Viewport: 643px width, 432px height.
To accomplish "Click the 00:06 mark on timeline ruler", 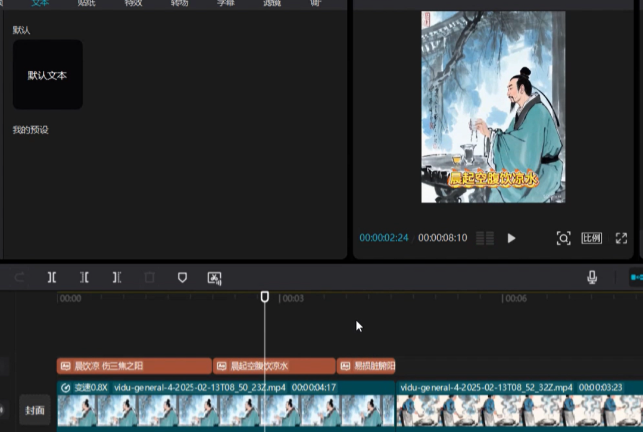I will point(516,298).
